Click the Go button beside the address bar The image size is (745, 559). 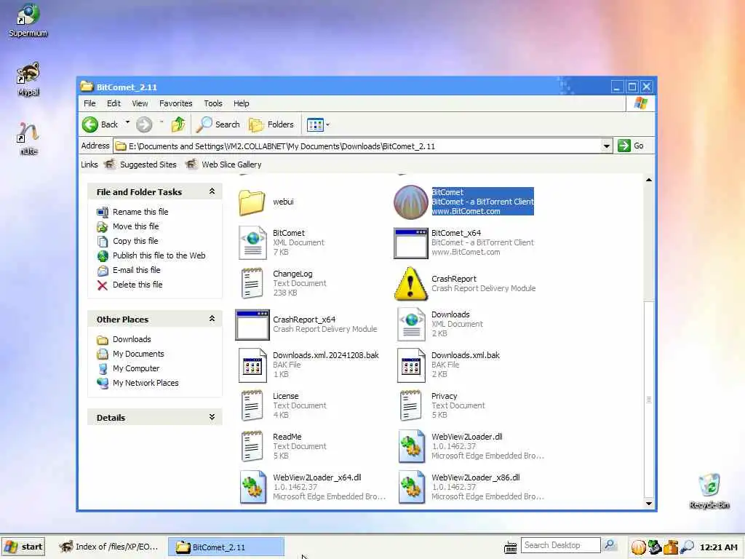[631, 146]
